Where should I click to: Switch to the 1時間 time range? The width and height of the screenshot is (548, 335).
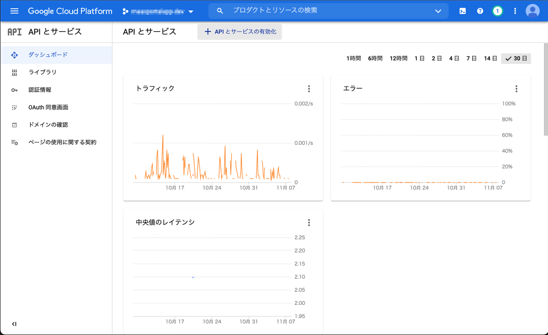click(353, 58)
